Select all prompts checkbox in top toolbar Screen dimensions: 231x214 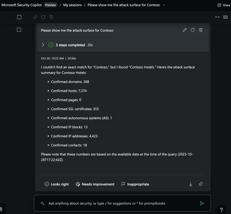pyautogui.click(x=19, y=17)
